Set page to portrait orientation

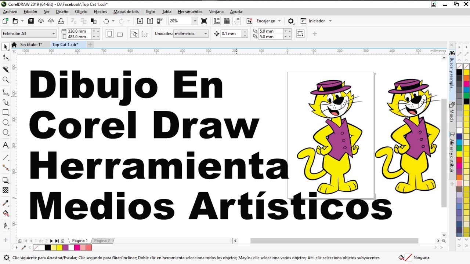click(109, 34)
